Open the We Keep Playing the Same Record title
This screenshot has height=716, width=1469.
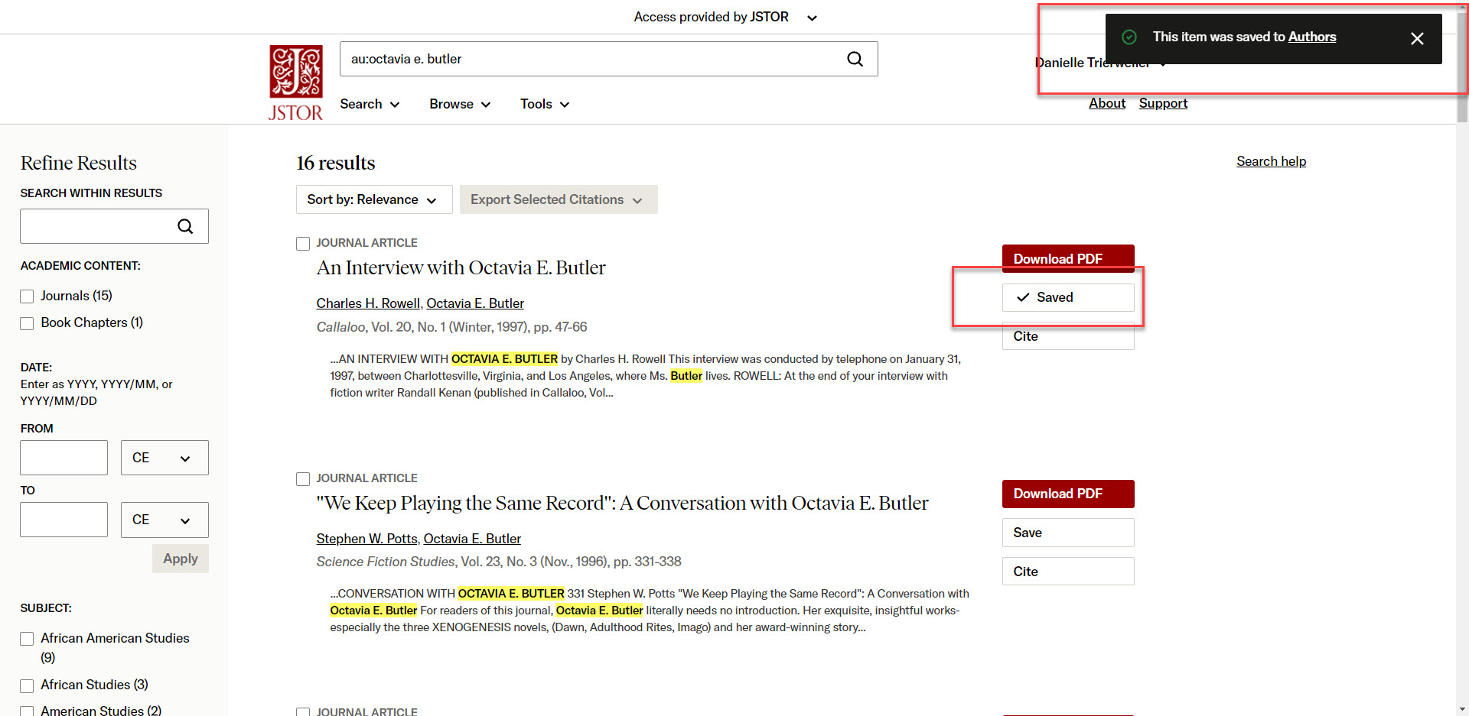point(622,503)
